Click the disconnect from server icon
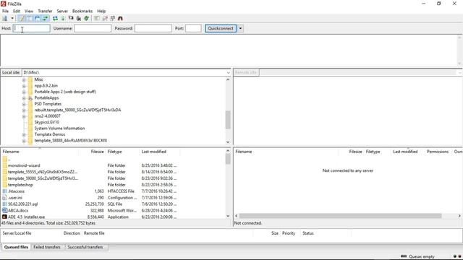Viewport: 463px width, 260px height. coord(79,18)
